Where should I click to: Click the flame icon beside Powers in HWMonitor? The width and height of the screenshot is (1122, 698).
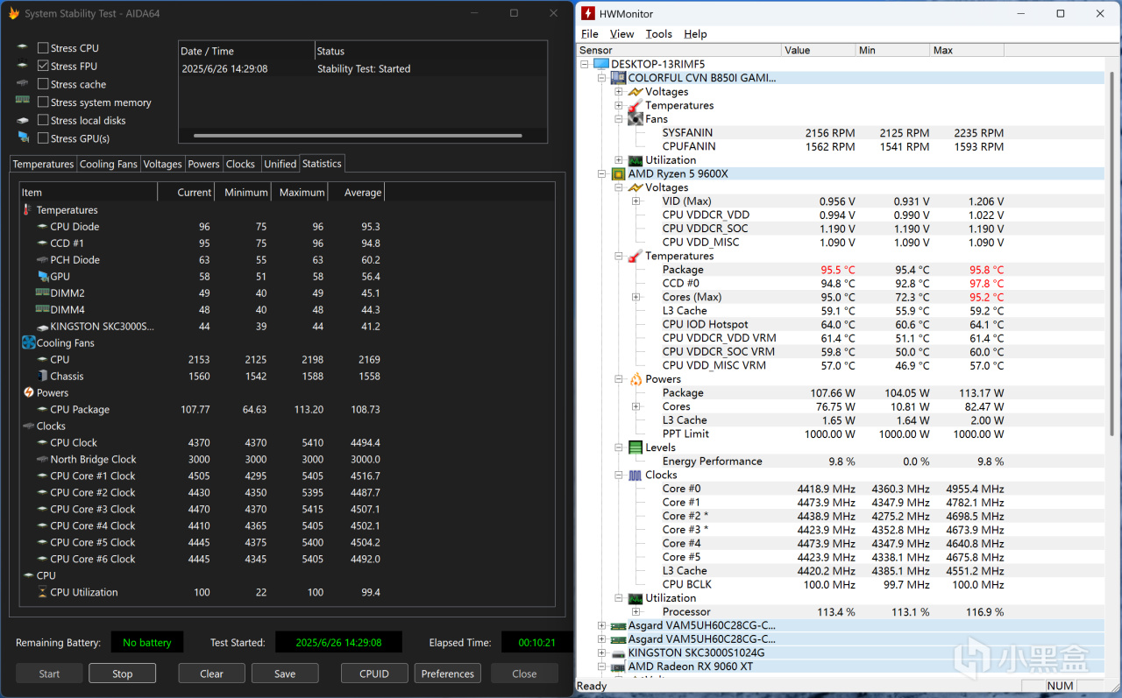[636, 379]
